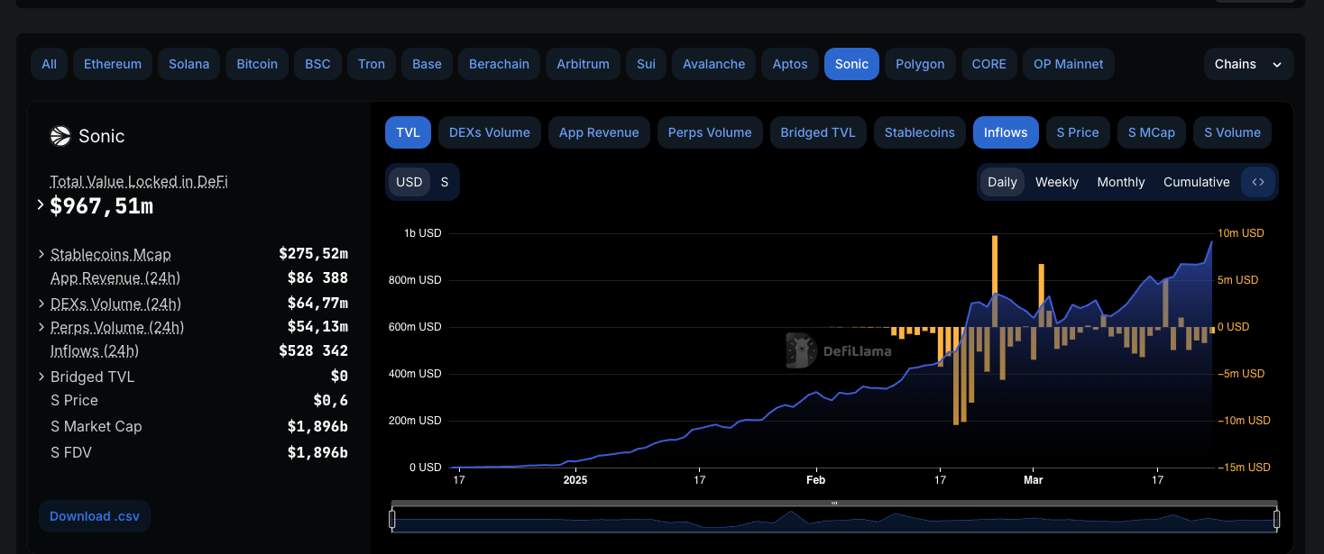1324x554 pixels.
Task: Click the Sonic logo icon
Action: point(60,136)
